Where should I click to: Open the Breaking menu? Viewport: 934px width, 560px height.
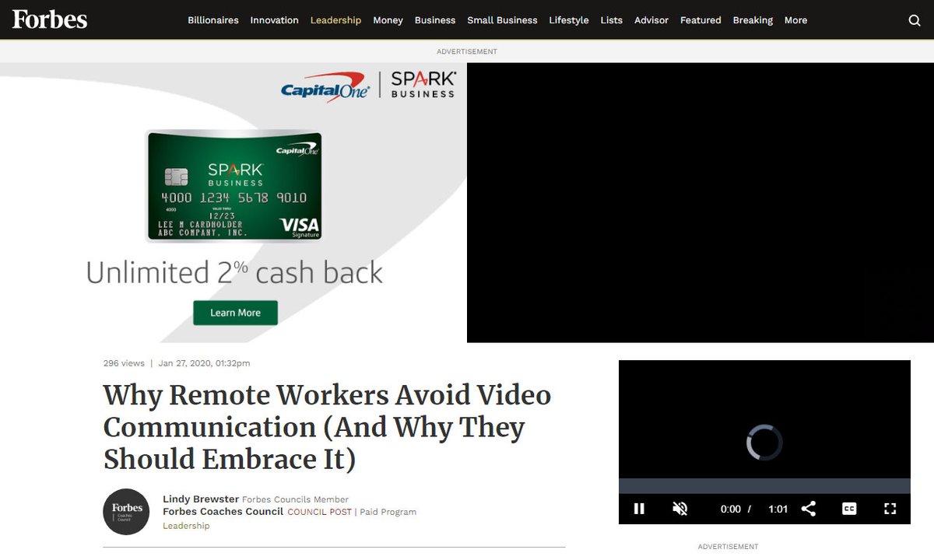753,20
